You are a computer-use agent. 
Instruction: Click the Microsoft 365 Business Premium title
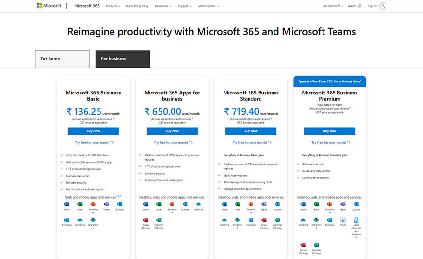click(x=330, y=95)
